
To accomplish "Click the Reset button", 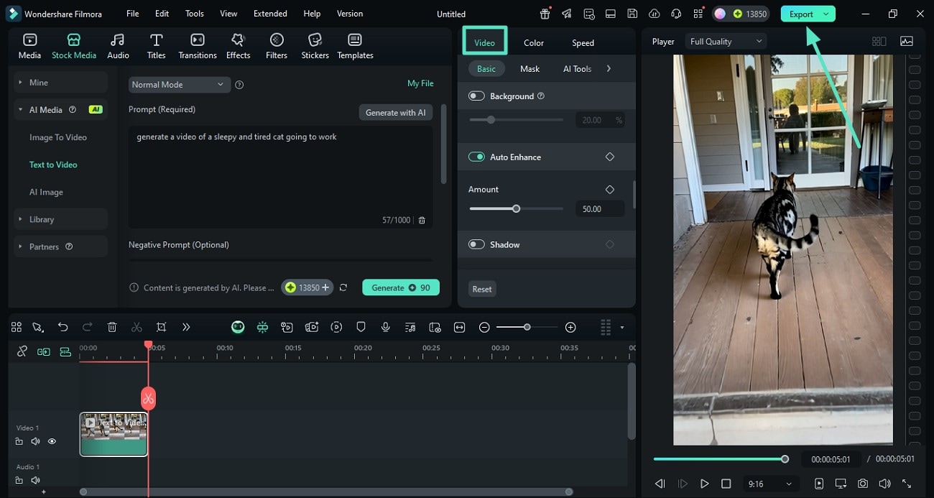I will point(482,289).
